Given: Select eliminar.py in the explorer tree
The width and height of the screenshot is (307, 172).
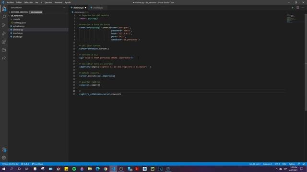Looking at the screenshot, I should pos(18,30).
